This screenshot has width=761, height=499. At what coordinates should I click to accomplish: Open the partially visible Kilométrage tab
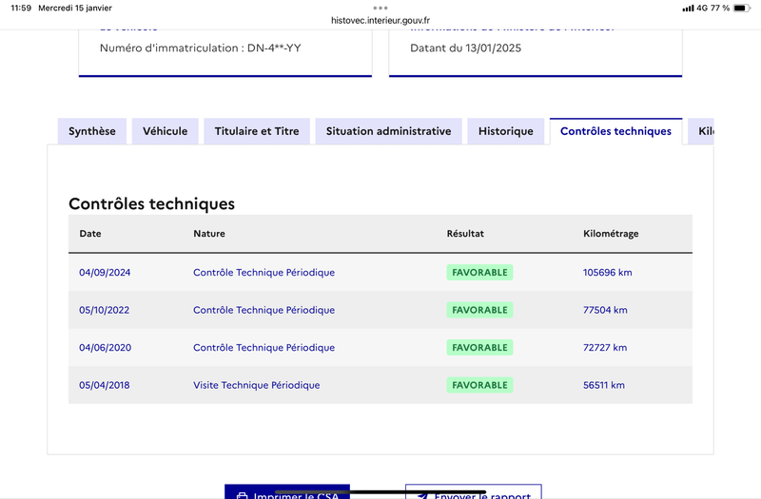701,131
